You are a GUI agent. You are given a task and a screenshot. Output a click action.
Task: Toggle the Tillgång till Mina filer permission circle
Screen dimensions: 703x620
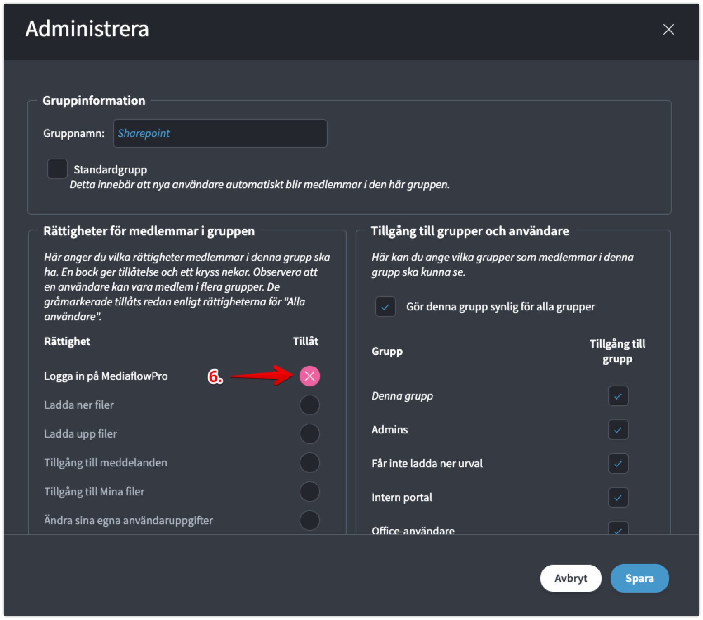point(309,492)
